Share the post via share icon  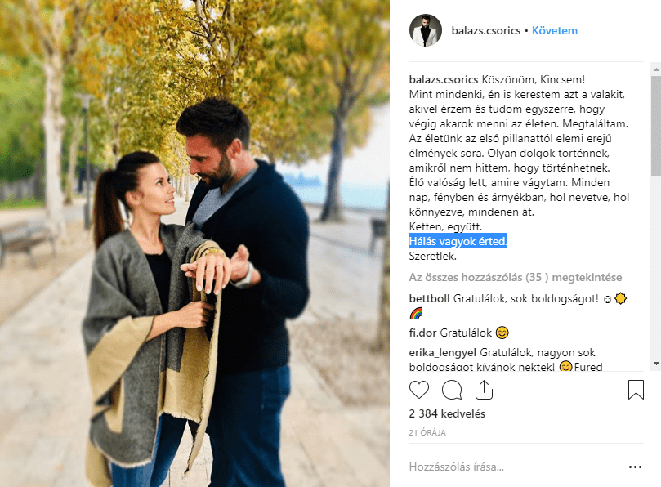point(484,390)
